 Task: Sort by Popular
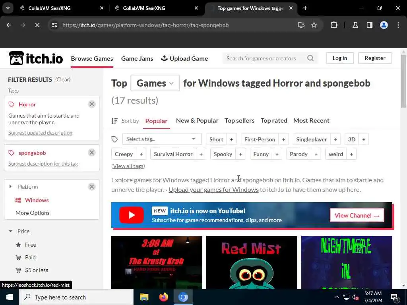[156, 121]
